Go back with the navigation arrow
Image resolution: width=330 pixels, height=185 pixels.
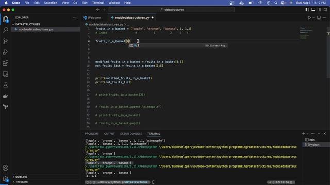[98, 10]
